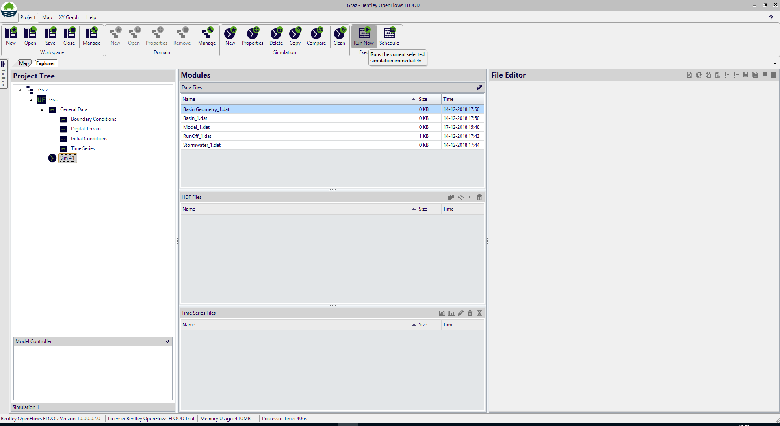This screenshot has width=780, height=426.
Task: Click File Editor copy icon
Action: coord(708,75)
